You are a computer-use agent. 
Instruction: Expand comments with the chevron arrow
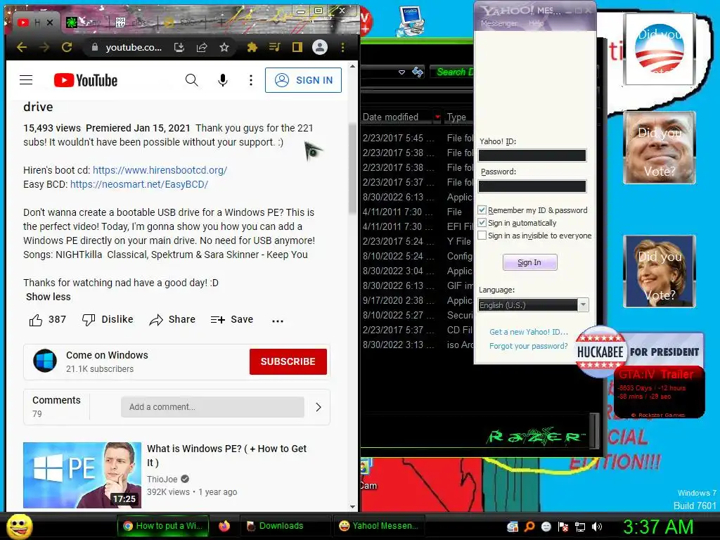[x=319, y=407]
